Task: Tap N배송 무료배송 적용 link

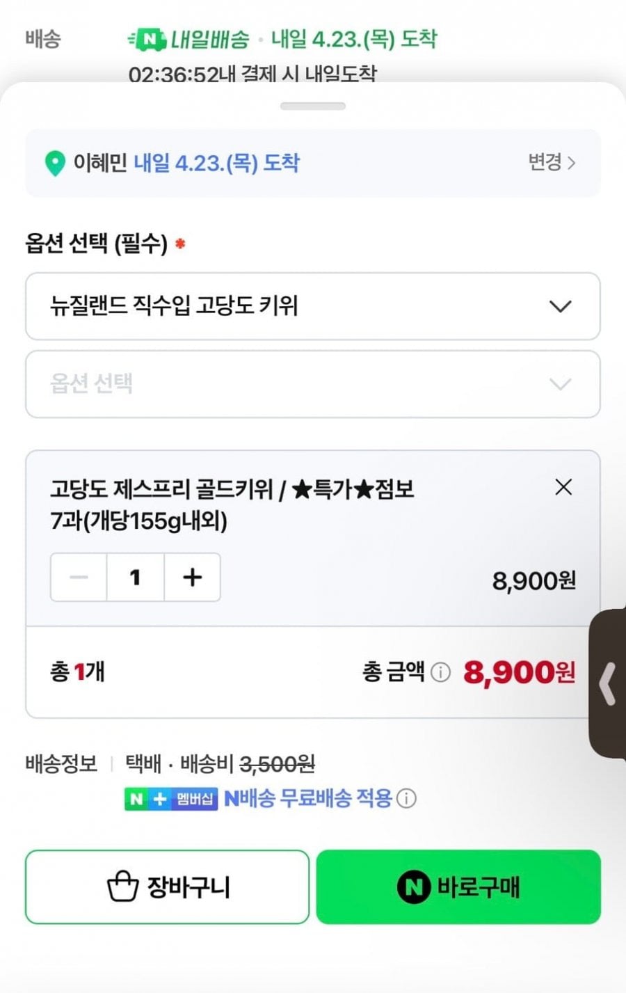Action: (x=308, y=798)
